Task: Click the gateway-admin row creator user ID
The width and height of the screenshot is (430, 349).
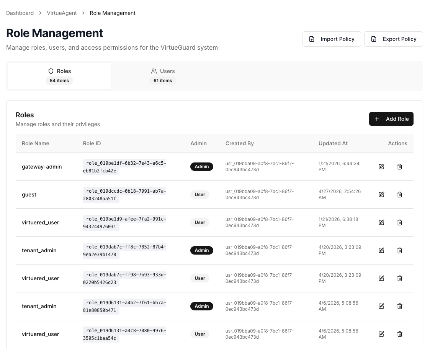Action: [x=260, y=166]
